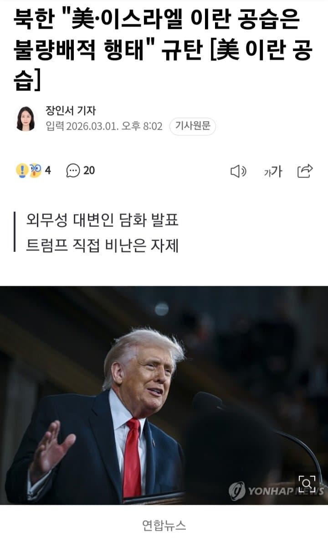Screen dimensions: 328x538
Task: Tap the magnifier enlarge icon on the photo
Action: pos(307,483)
